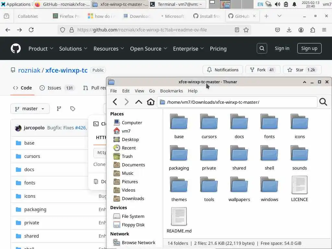The image size is (332, 249).
Task: Open Thunar Edit menu
Action: pyautogui.click(x=126, y=91)
